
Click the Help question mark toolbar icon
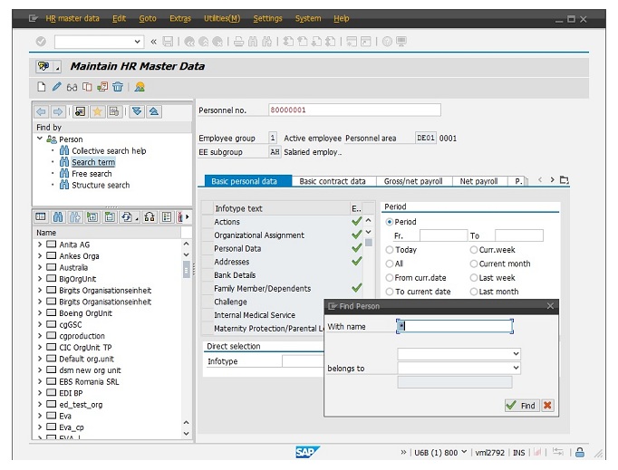coord(387,42)
